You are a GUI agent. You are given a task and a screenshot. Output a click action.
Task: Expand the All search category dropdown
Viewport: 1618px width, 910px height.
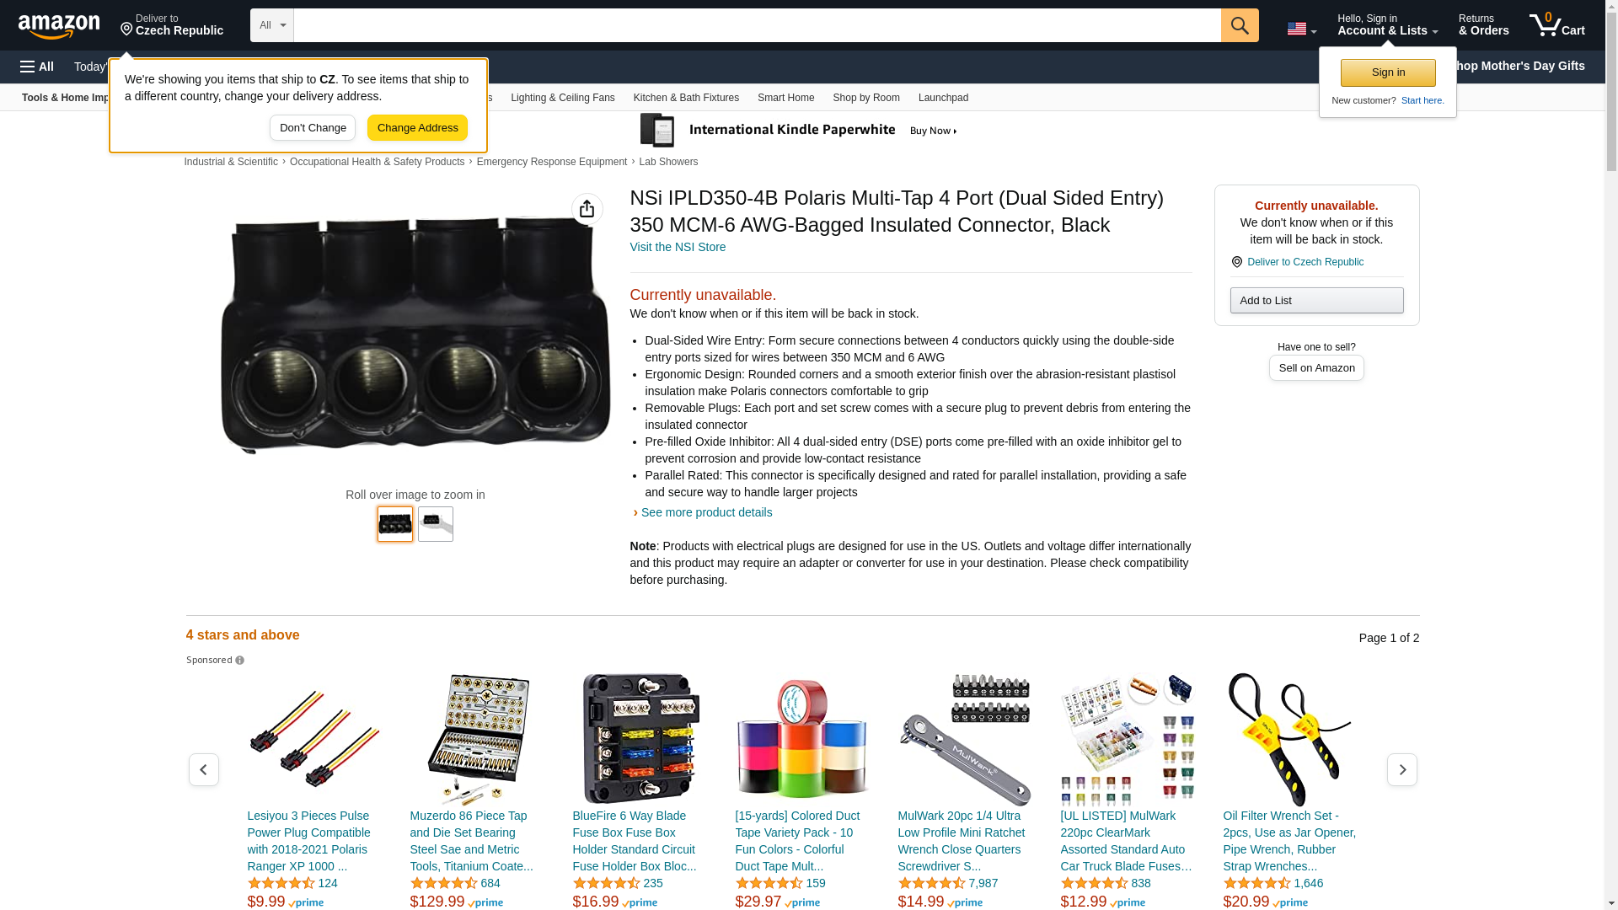click(x=272, y=25)
